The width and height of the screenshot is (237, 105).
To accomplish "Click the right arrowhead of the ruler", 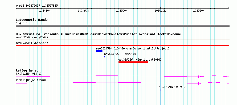I will 229,8.
